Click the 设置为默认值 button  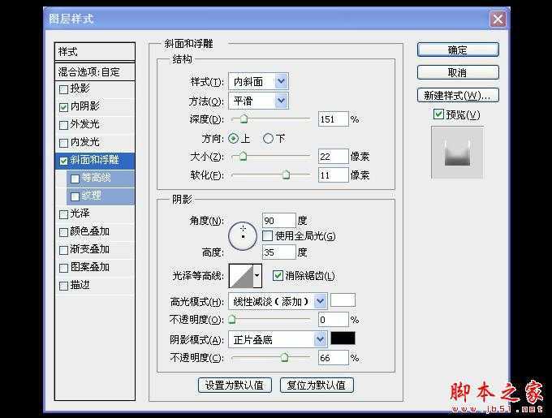[235, 386]
